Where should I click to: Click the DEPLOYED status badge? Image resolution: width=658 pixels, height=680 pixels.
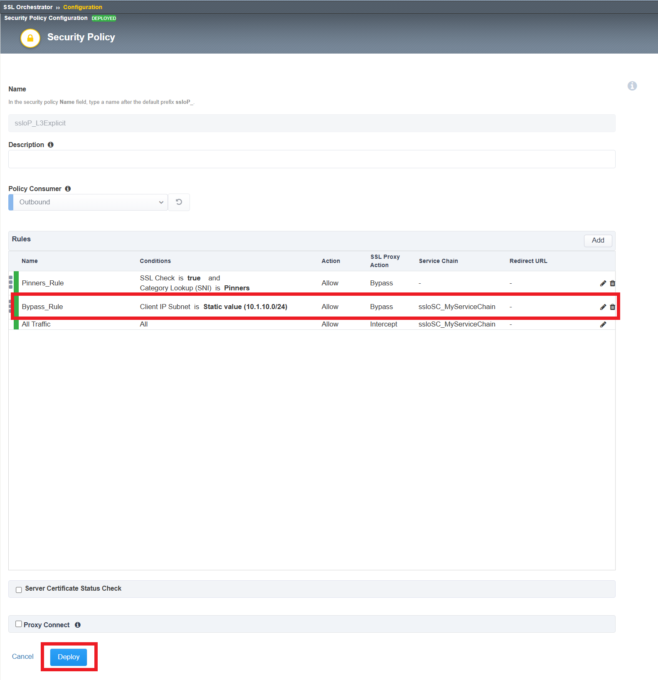[104, 18]
